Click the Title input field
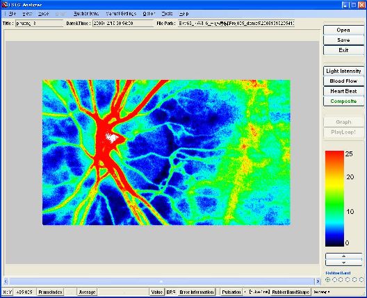 (x=39, y=24)
